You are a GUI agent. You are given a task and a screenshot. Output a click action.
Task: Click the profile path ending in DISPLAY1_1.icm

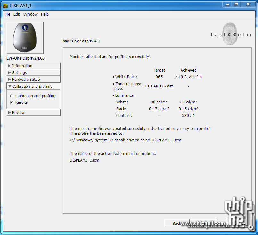coord(125,140)
